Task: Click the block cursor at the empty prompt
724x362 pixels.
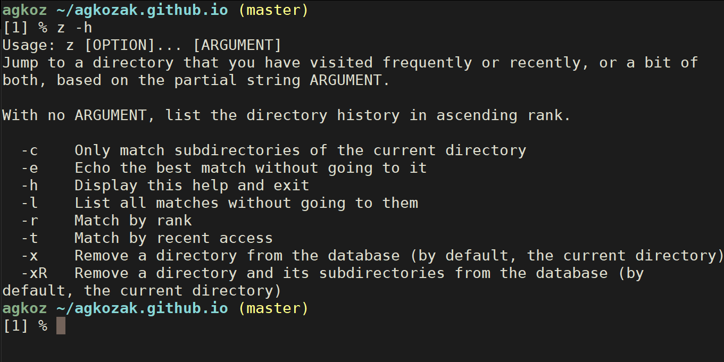Action: [61, 326]
